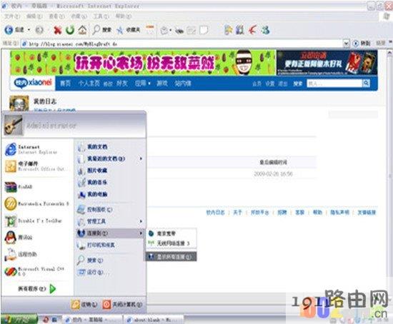393x324 pixels.
Task: Open the Home page icon in toolbar
Action: (x=82, y=30)
